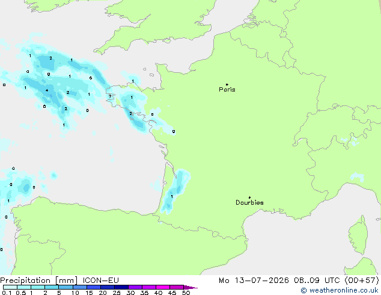Image resolution: width=381 pixels, height=295 pixels.
Task: Select the 45–50 mm legend swatch
Action: [x=177, y=287]
